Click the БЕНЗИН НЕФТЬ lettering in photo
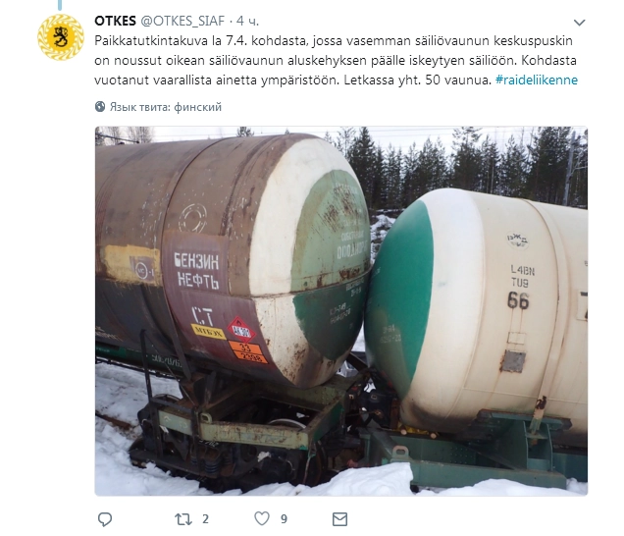The image size is (624, 536). [x=196, y=271]
